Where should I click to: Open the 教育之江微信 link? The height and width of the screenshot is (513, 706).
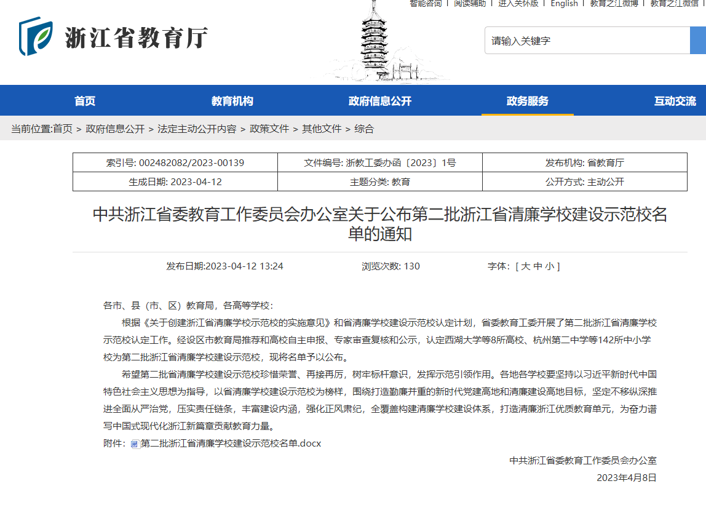pyautogui.click(x=675, y=4)
